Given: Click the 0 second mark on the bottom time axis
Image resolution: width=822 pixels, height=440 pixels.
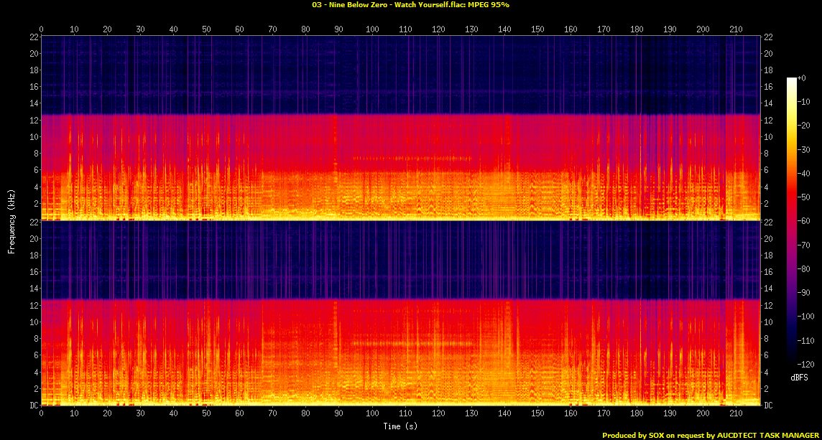Looking at the screenshot, I should (42, 413).
